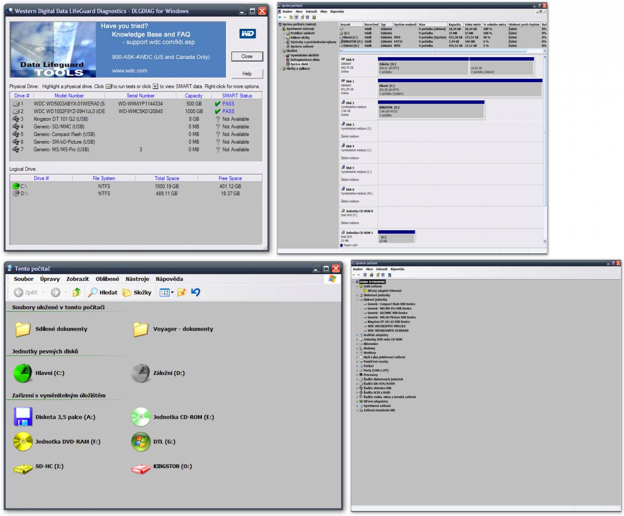Open Okno menu in Správa počítače

coord(324,12)
